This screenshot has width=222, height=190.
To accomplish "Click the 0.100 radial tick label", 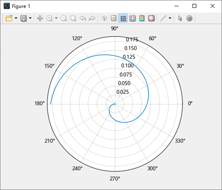I will [x=128, y=65].
